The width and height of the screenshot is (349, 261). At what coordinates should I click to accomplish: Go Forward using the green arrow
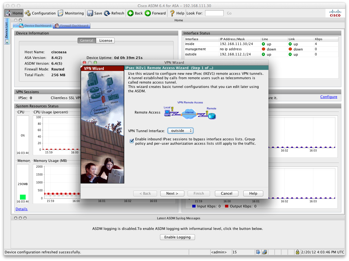pos(155,13)
